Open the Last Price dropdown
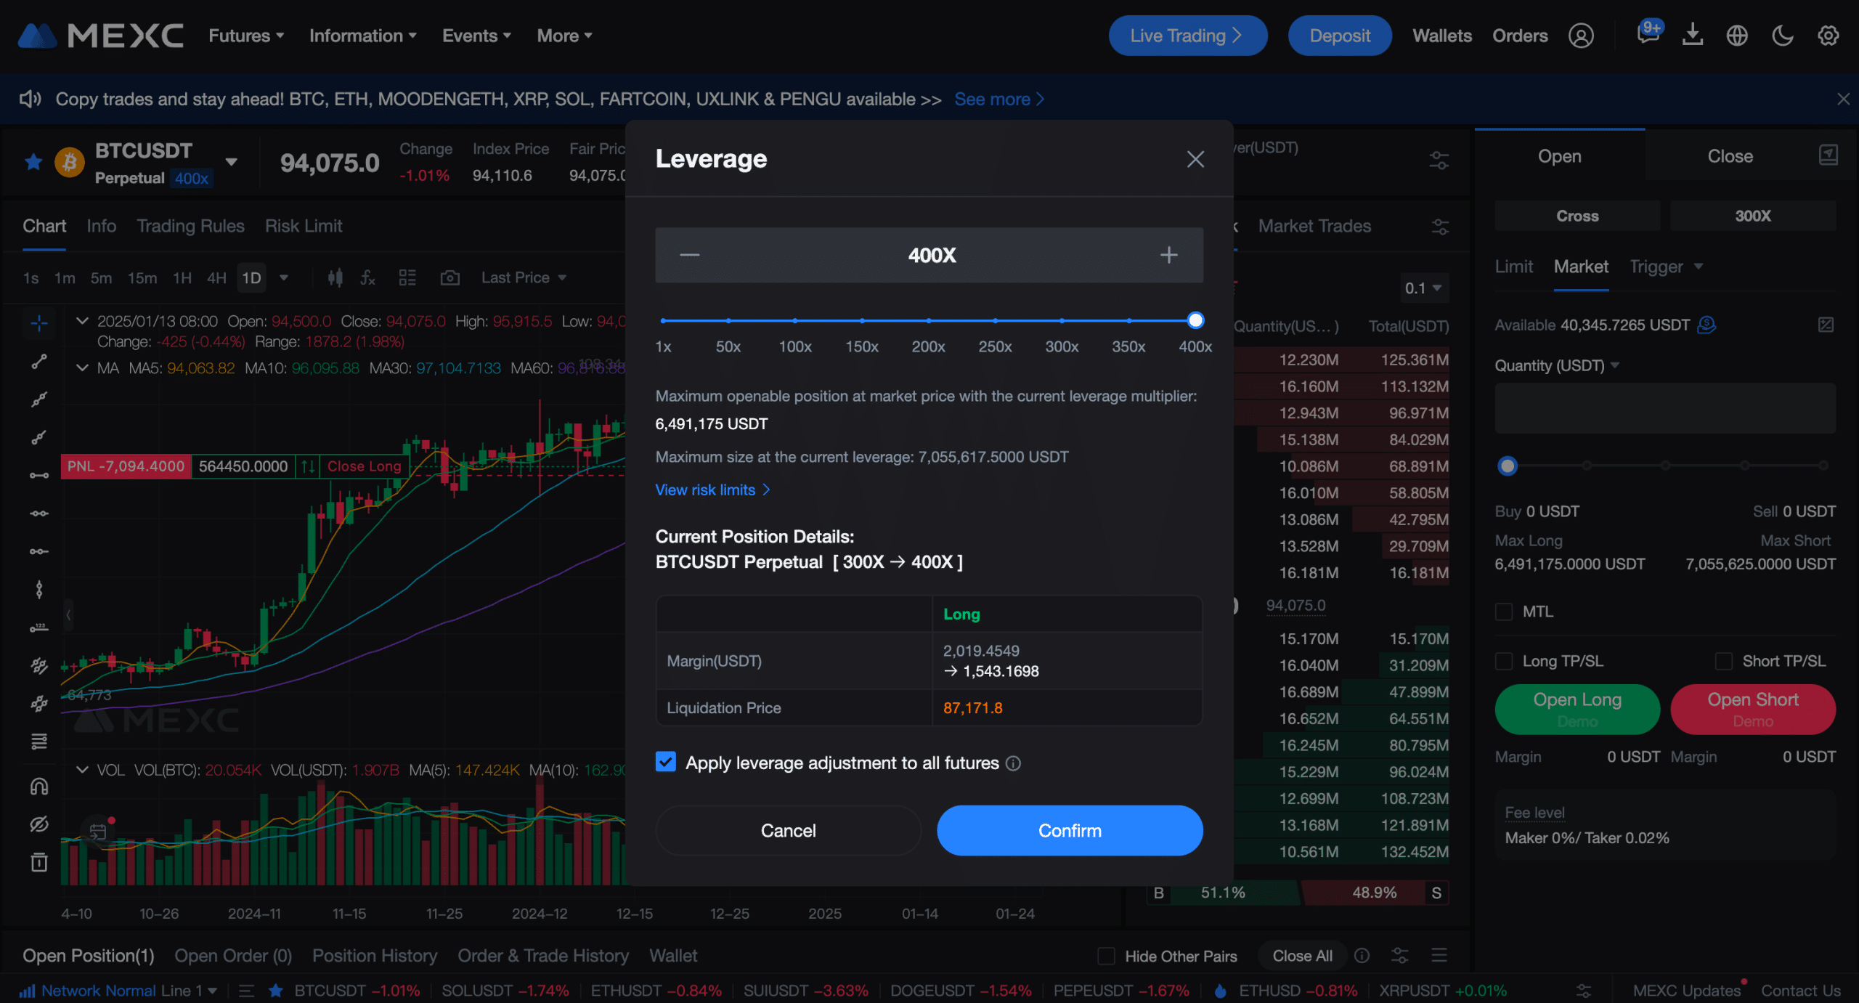 click(524, 277)
